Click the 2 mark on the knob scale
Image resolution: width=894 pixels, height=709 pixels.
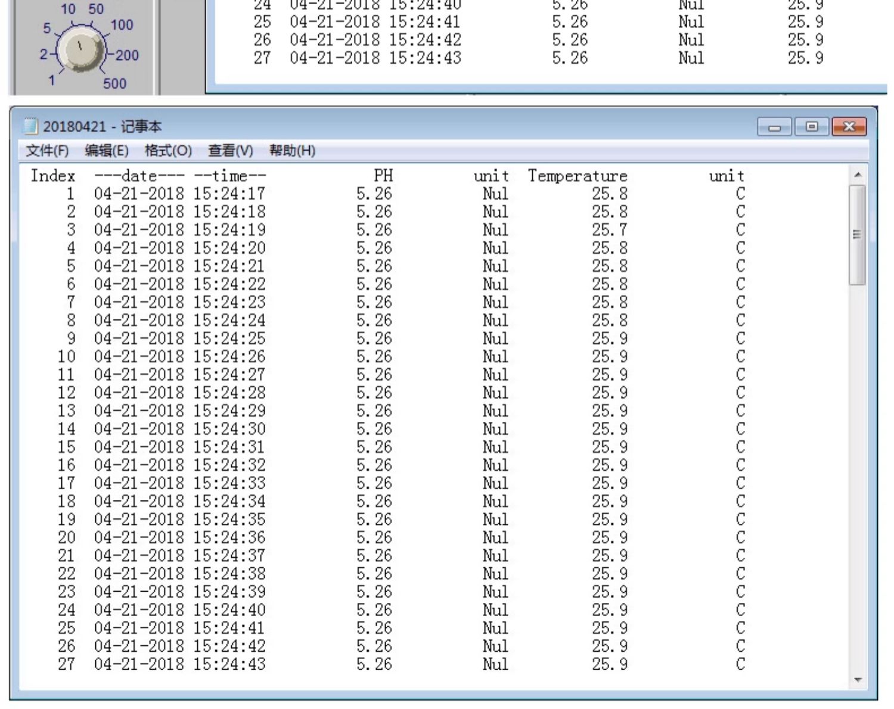[44, 54]
